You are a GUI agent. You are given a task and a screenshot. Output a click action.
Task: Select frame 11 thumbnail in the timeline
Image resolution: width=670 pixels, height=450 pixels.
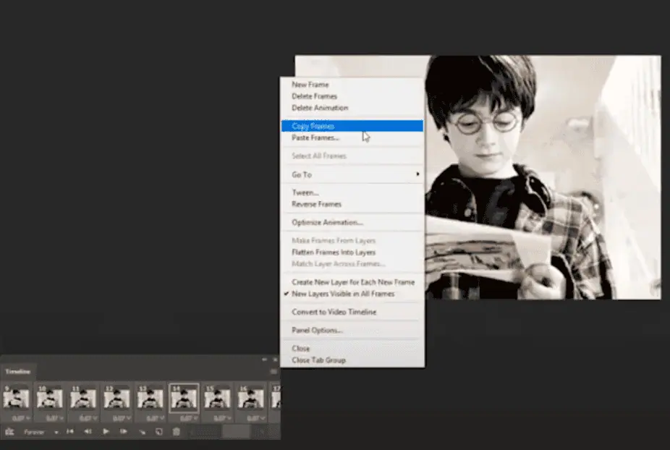[x=83, y=399]
